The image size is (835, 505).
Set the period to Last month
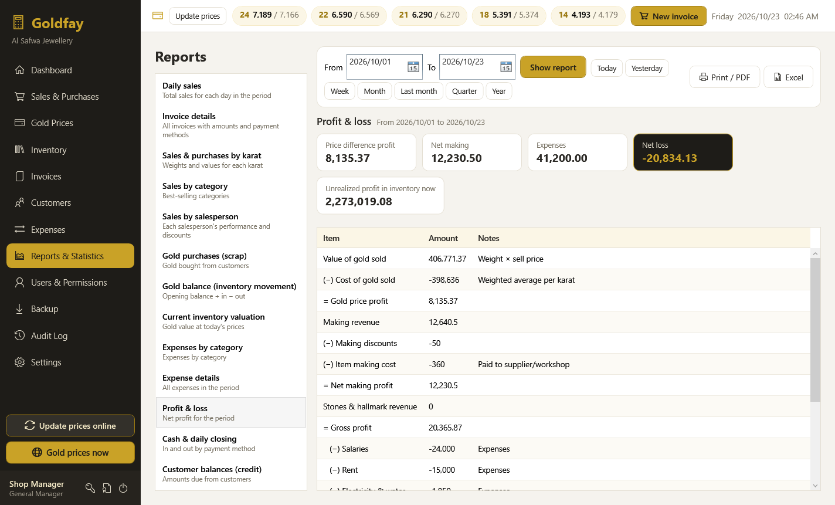419,91
